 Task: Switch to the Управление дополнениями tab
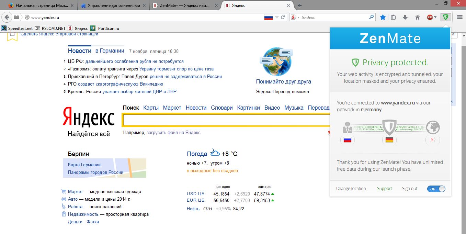pyautogui.click(x=111, y=5)
